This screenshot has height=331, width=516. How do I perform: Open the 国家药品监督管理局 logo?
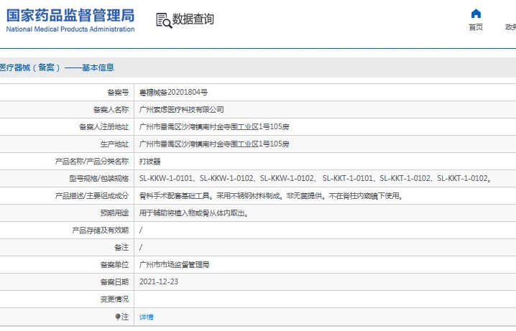(70, 20)
